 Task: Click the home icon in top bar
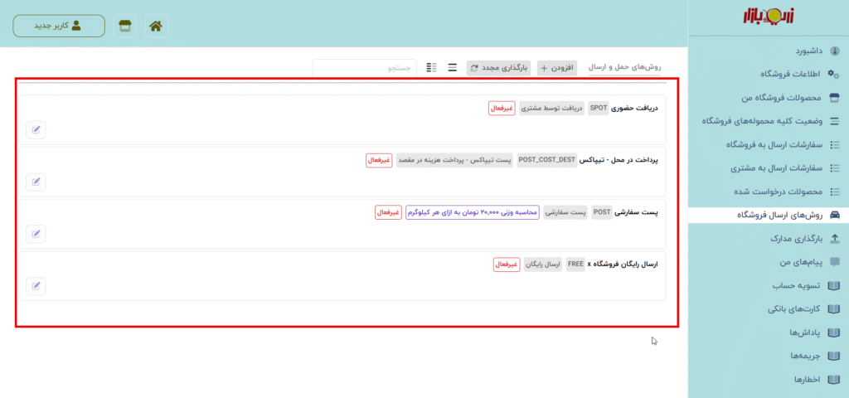coord(155,26)
